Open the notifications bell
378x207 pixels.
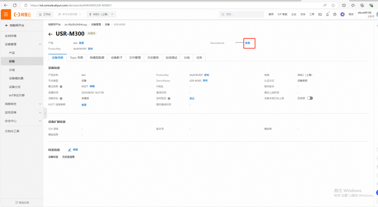pos(327,14)
